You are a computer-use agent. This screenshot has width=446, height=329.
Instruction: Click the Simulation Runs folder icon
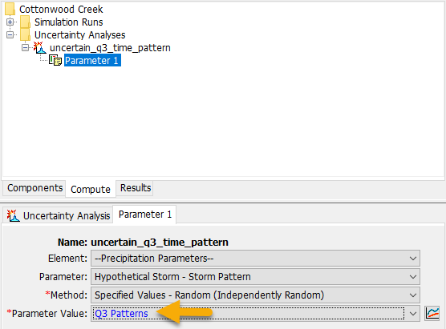26,22
